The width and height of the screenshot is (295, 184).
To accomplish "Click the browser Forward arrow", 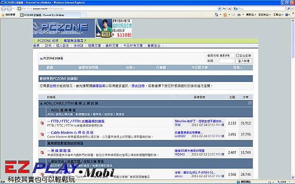I will [x=9, y=9].
